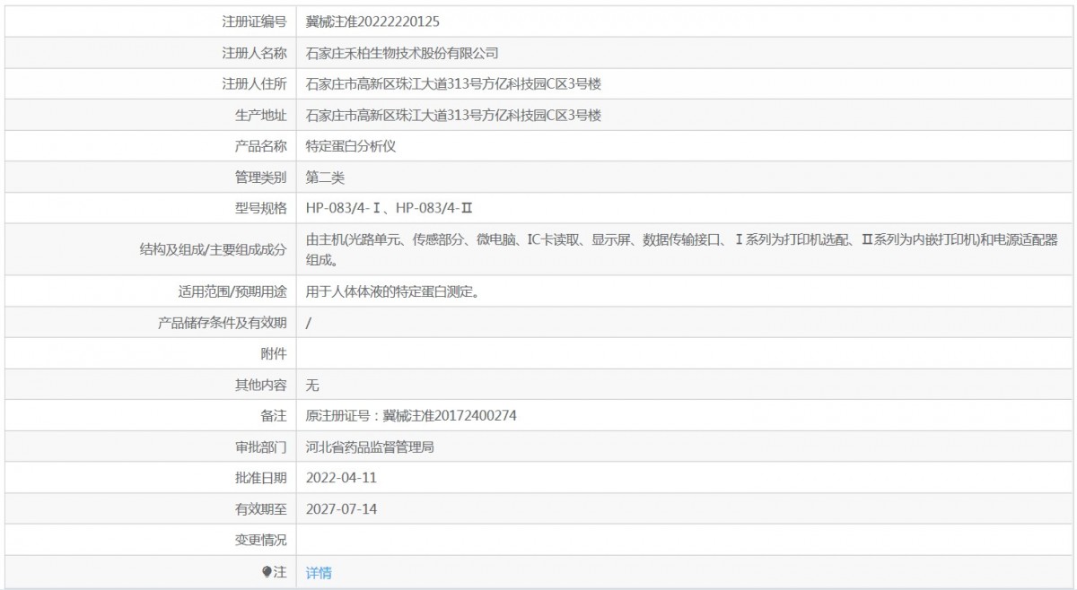Click the empty 变更情况 value cell
Viewport: 1077px width, 590px height.
coord(538,541)
